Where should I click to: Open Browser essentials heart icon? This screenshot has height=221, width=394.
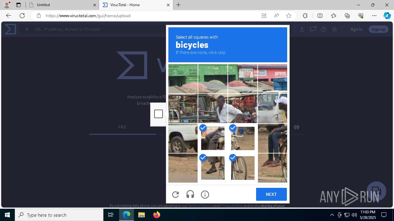pyautogui.click(x=361, y=16)
